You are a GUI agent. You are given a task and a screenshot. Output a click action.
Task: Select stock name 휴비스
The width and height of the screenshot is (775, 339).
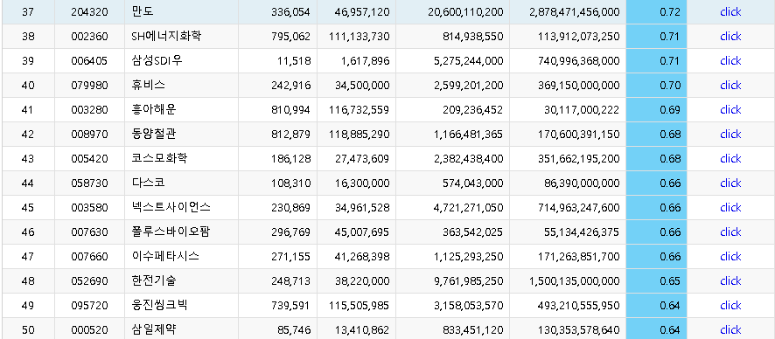(149, 86)
